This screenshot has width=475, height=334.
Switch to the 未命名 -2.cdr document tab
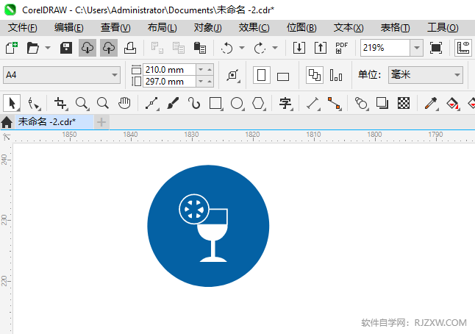pos(54,122)
